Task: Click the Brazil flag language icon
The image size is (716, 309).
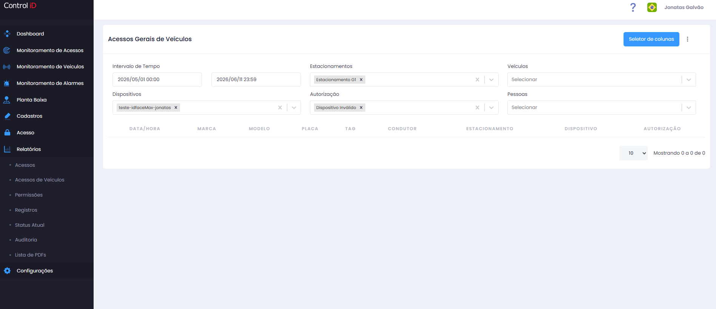Action: pos(652,7)
